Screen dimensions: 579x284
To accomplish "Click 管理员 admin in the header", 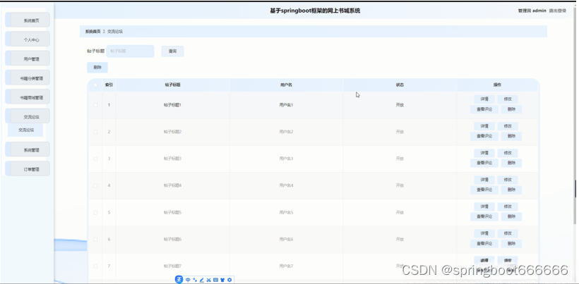I will [x=532, y=11].
